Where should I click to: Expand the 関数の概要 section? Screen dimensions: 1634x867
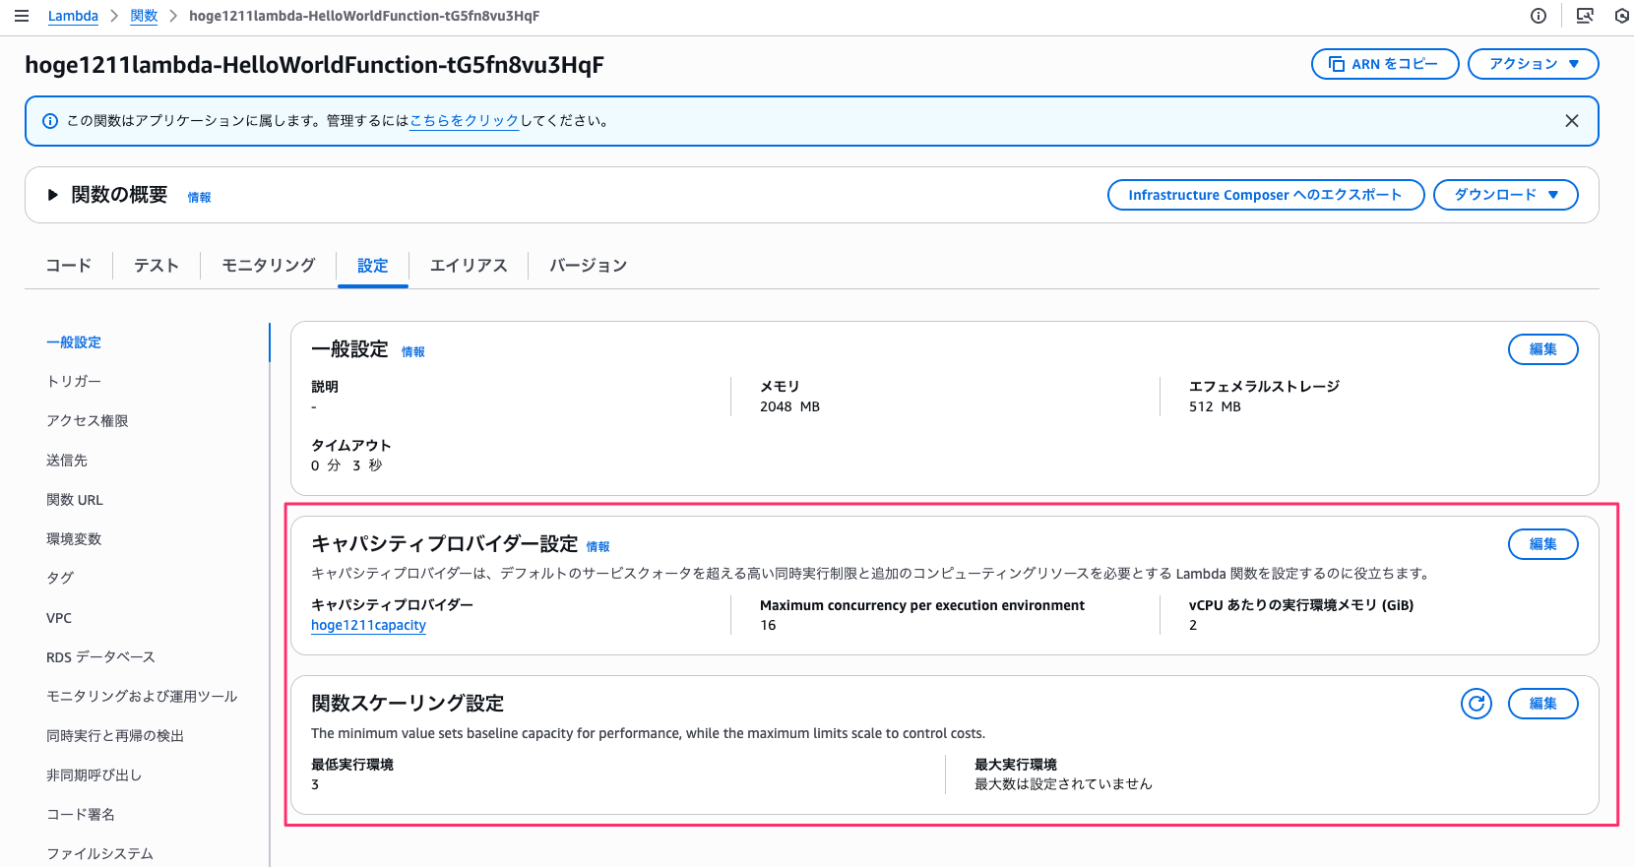click(x=53, y=195)
